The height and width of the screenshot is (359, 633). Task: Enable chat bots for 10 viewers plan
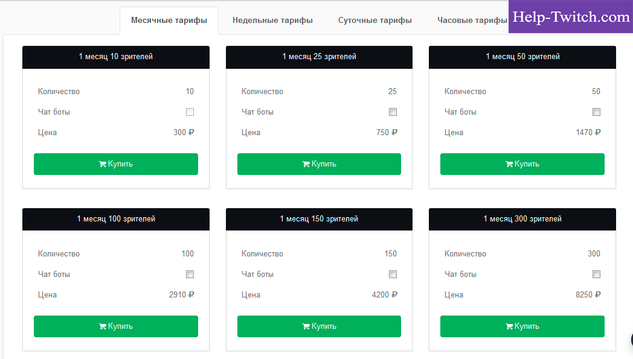[x=190, y=112]
